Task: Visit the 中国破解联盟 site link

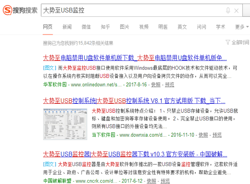Action: point(58,181)
